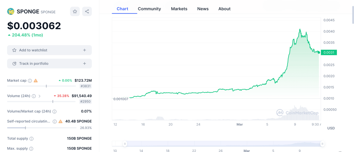The height and width of the screenshot is (152, 354).
Task: Click circulating supply warning icon
Action: (60, 121)
